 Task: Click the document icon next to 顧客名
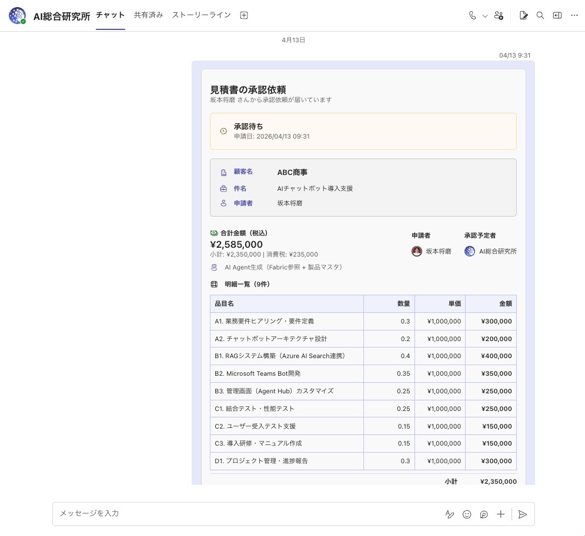coord(223,173)
